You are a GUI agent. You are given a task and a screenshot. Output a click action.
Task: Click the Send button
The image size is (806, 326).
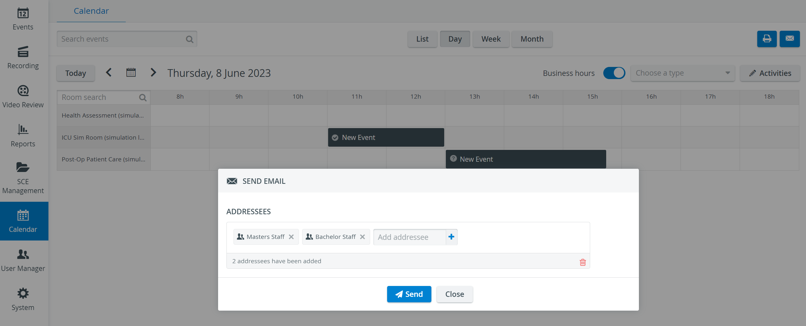coord(409,294)
